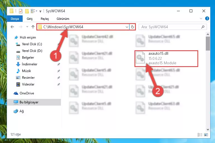Screen dimensions: 215x143
Task: Select Hızlı erişim in navigation pane
Action: click(28, 37)
